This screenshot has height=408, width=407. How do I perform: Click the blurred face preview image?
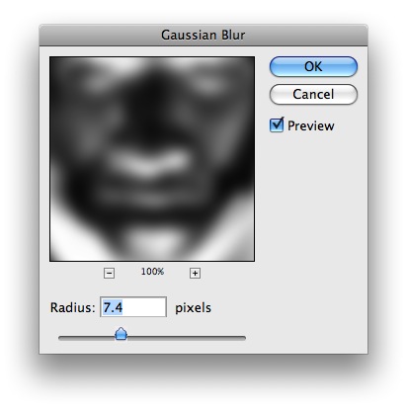coord(152,159)
